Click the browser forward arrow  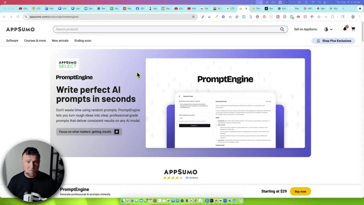coord(10,16)
